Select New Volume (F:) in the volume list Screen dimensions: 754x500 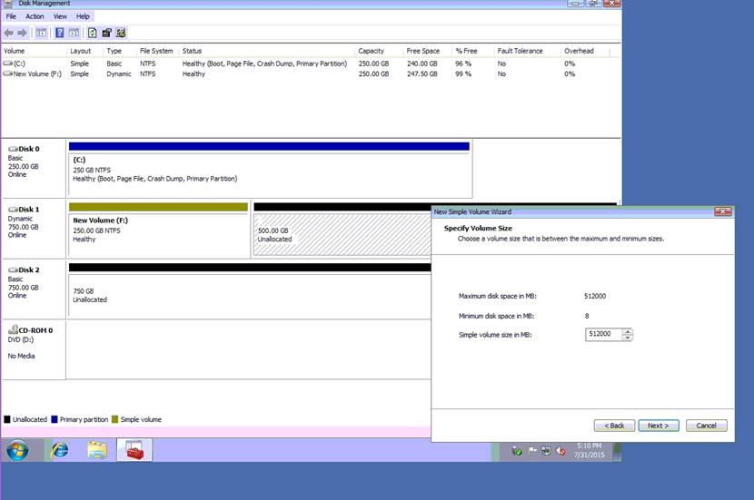click(x=33, y=74)
